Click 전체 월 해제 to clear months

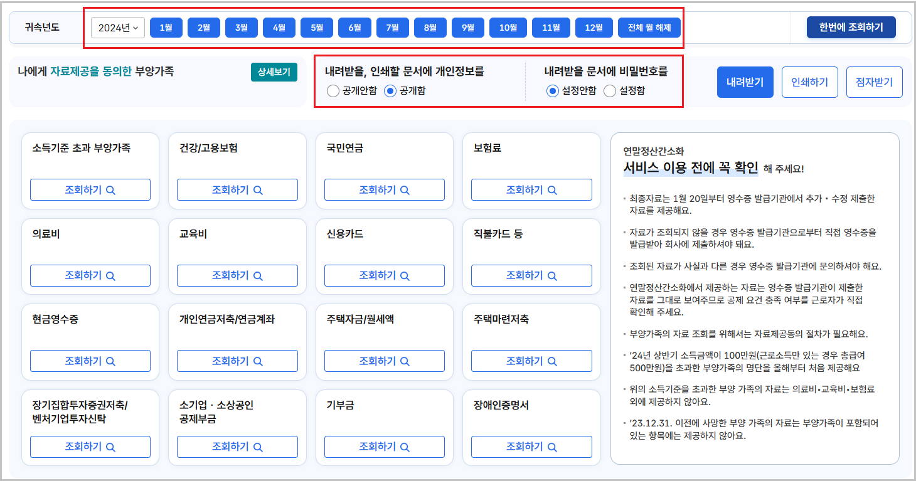[649, 27]
